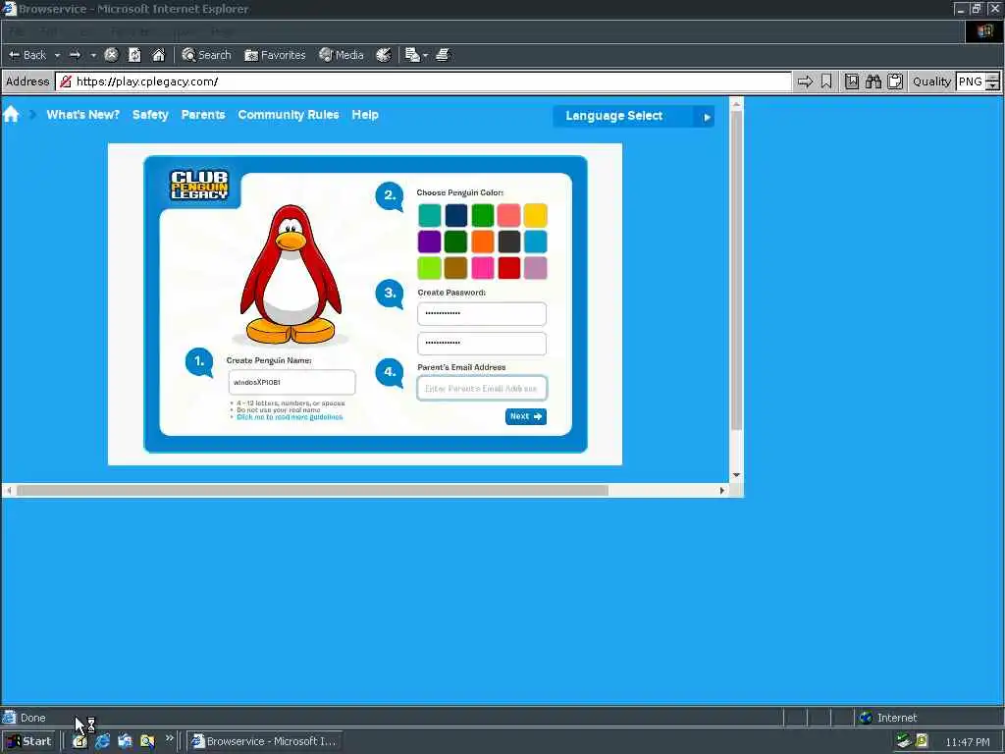Open the Back history dropdown arrow
This screenshot has width=1005, height=754.
pyautogui.click(x=57, y=56)
